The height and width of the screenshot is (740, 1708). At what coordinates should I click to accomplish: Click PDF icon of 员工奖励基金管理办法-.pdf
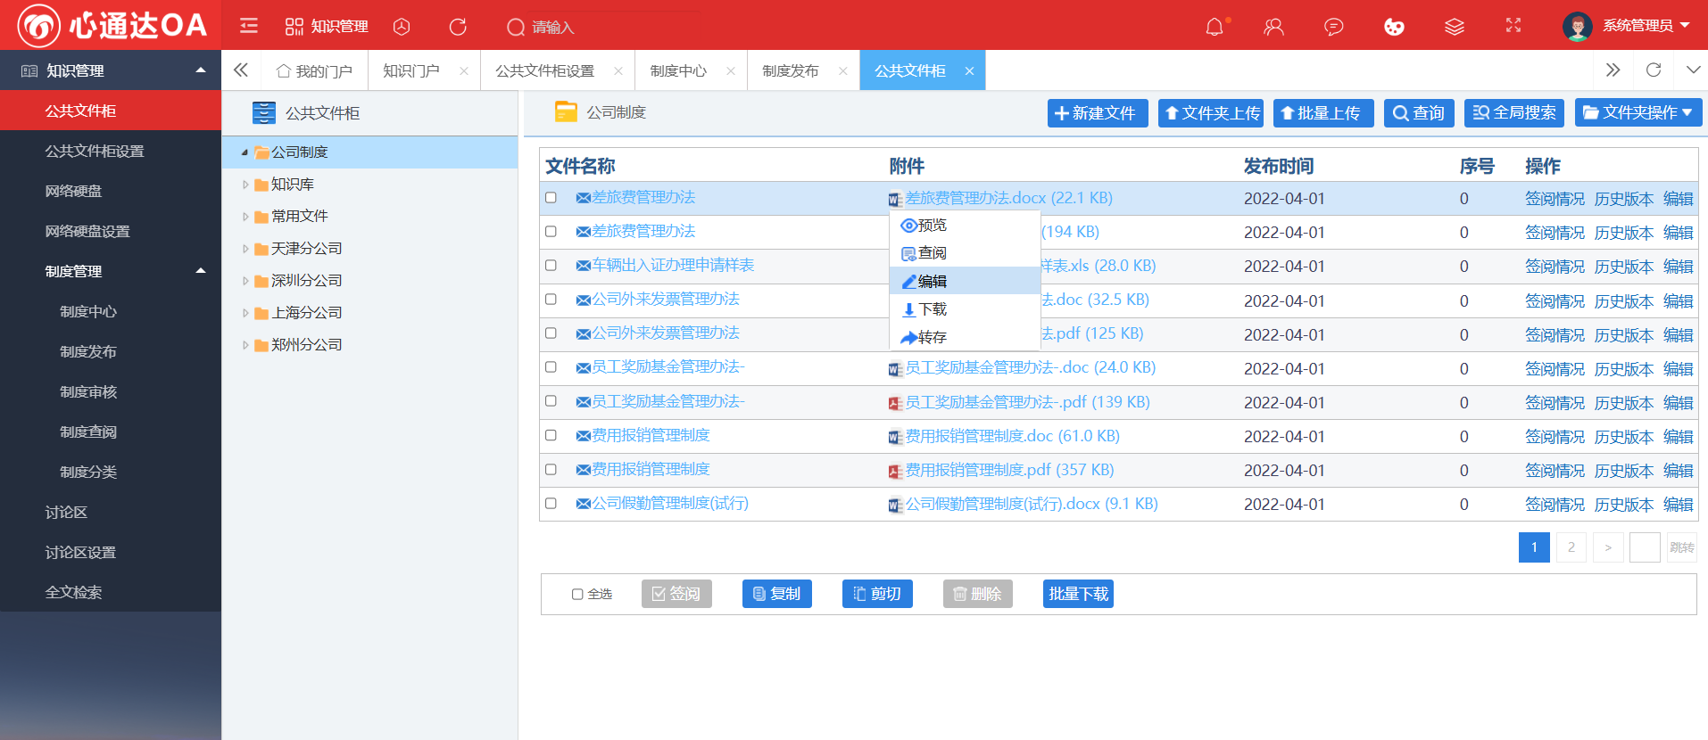896,403
